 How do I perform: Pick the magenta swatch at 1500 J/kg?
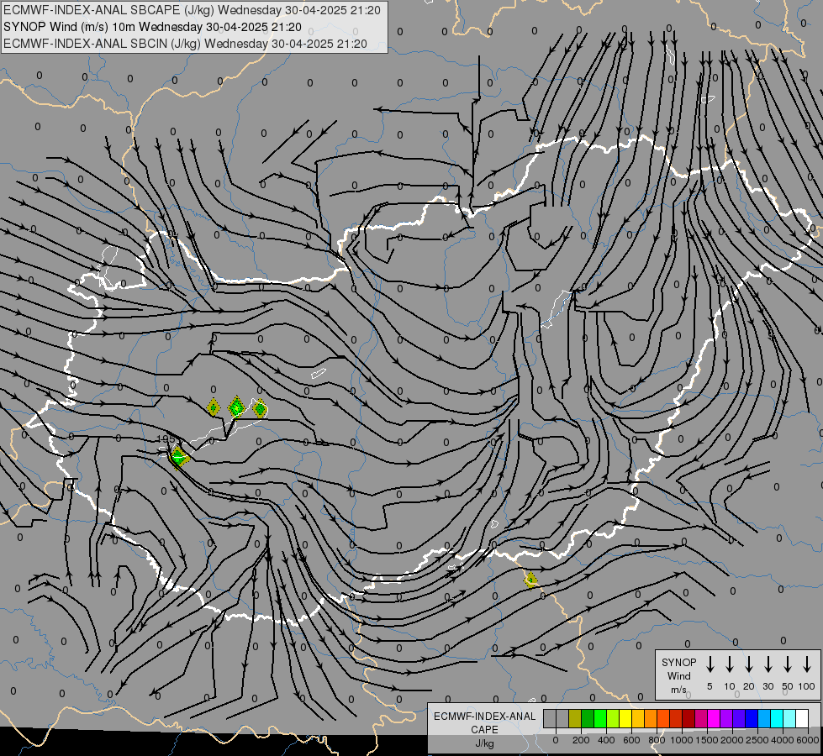click(714, 719)
